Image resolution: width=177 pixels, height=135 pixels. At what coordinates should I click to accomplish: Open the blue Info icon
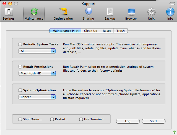coord(170,12)
